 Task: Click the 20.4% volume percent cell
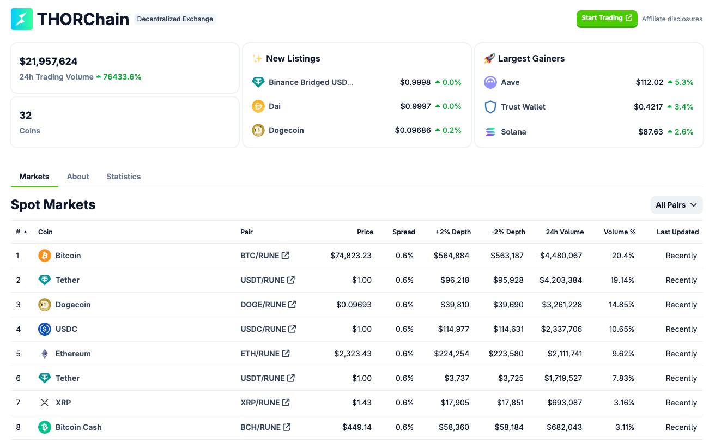[623, 256]
